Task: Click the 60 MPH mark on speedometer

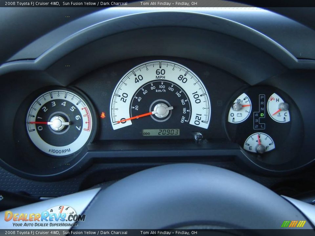Action: 160,72
